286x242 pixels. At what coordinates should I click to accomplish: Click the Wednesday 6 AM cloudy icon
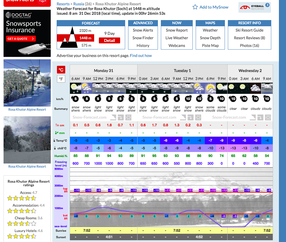click(256, 88)
